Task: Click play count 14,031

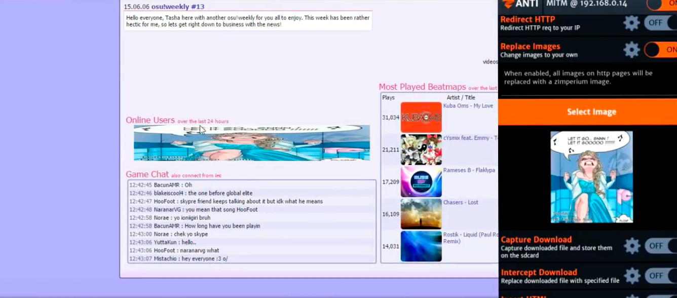Action: coord(391,246)
